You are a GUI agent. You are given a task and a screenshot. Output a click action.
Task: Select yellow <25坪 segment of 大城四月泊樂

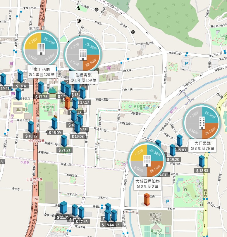pyautogui.click(x=139, y=153)
